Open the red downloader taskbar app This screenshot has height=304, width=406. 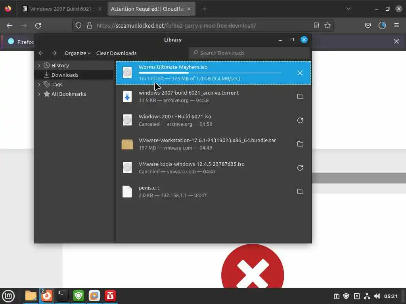[110, 296]
